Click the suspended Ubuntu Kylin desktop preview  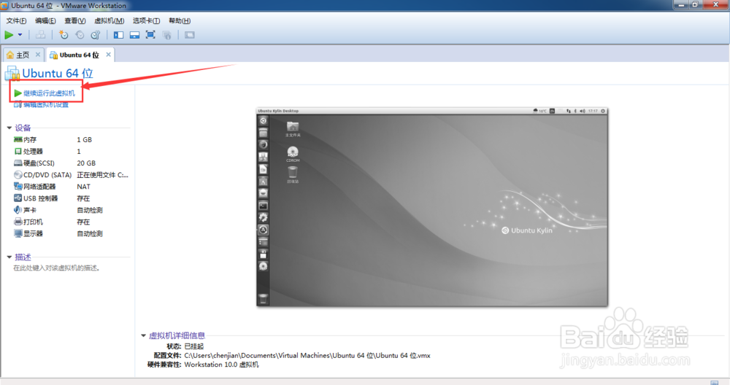point(432,207)
